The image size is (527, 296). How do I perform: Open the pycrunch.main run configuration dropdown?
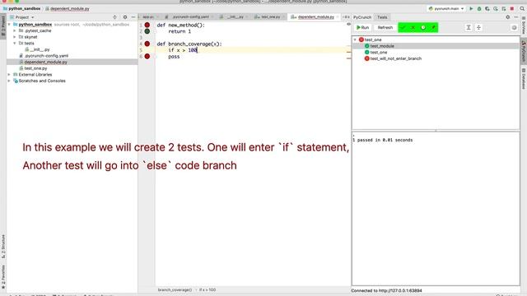[x=446, y=8]
